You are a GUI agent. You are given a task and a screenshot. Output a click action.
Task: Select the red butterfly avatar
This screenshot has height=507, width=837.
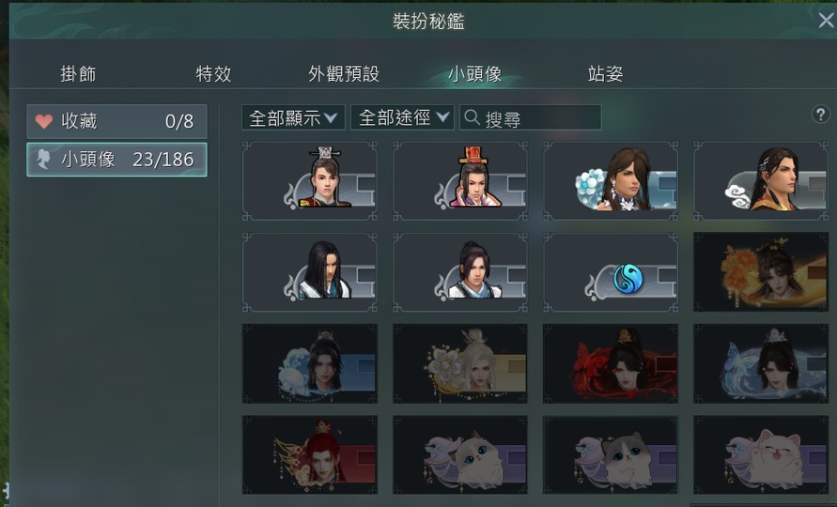(611, 363)
